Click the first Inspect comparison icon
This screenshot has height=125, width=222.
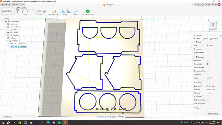coord(64,11)
